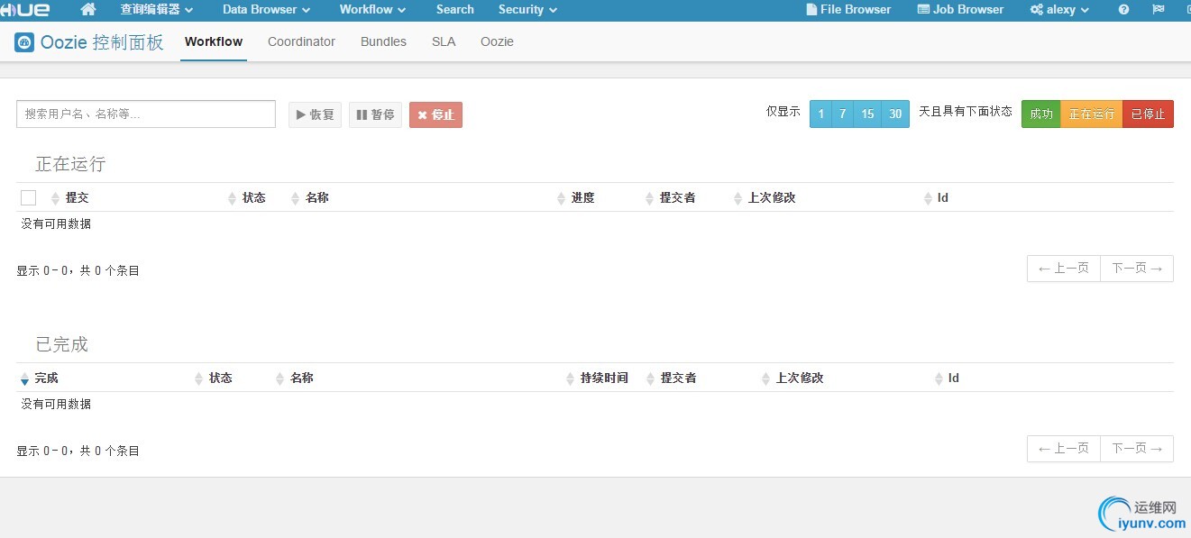Viewport: 1191px width, 538px height.
Task: Switch to the Oozie tab
Action: click(x=497, y=42)
